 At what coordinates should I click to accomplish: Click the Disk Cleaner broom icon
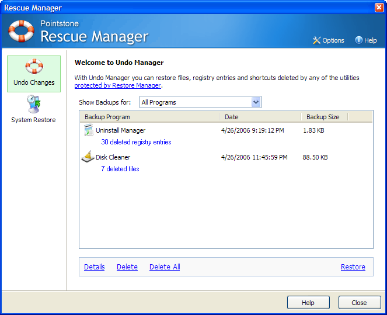[x=88, y=157]
